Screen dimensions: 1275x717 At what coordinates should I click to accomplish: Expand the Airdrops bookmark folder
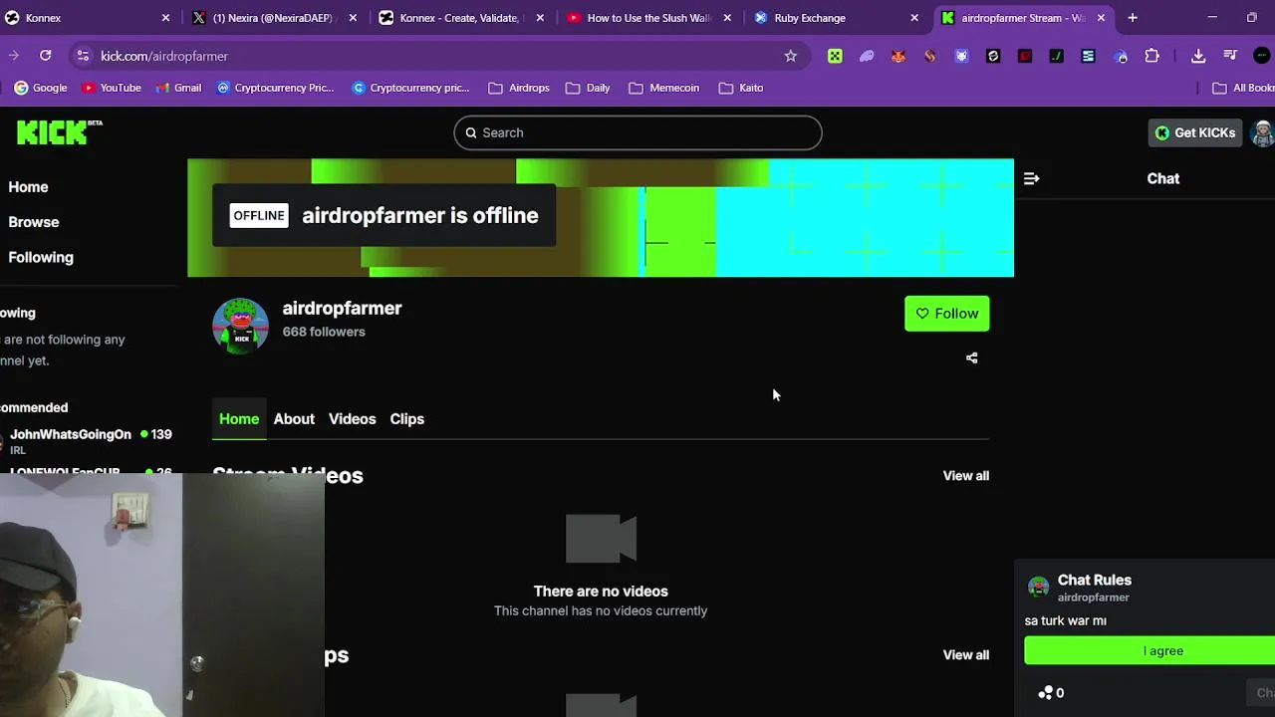tap(519, 88)
